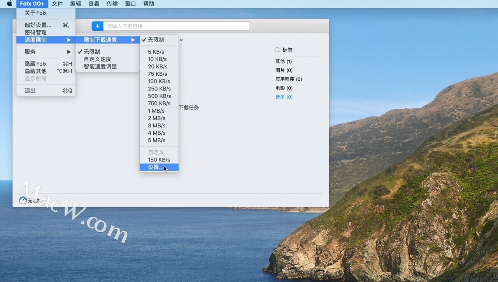
Task: Filter by 电影 (0) tag
Action: (x=284, y=88)
